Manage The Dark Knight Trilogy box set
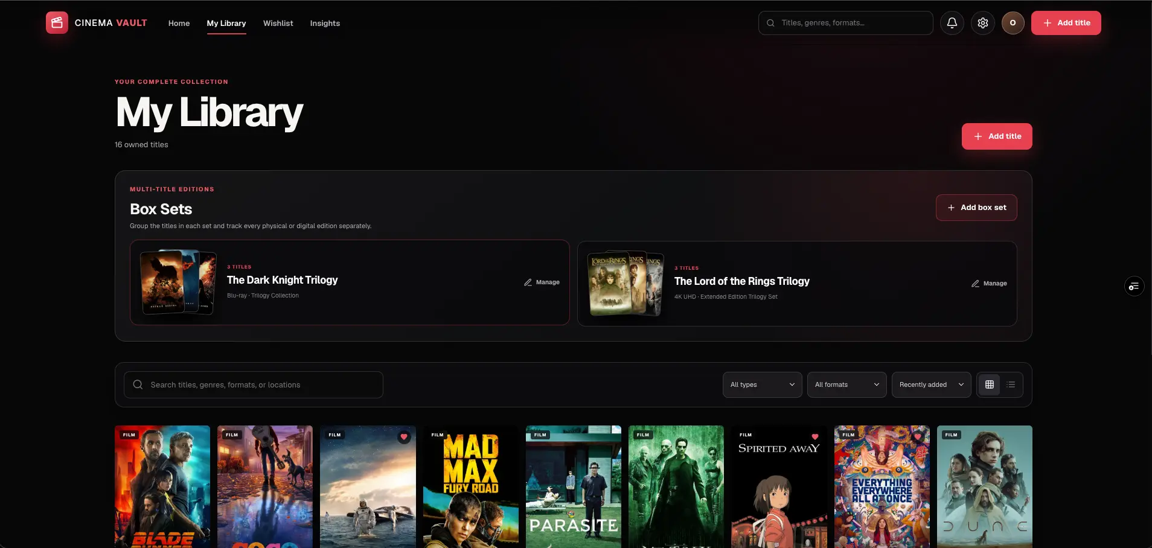The image size is (1152, 548). (542, 282)
